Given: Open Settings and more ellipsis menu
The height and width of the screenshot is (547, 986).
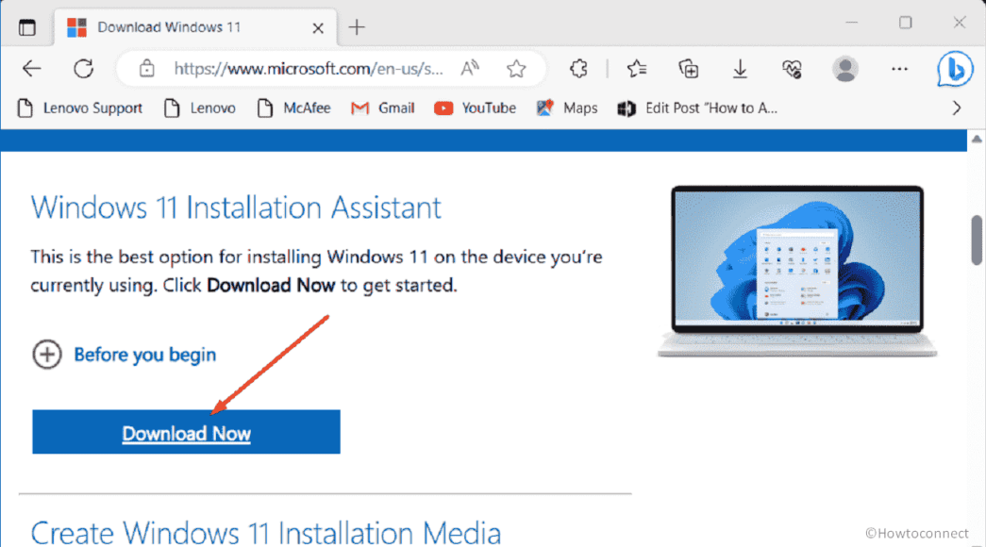Looking at the screenshot, I should pos(900,69).
